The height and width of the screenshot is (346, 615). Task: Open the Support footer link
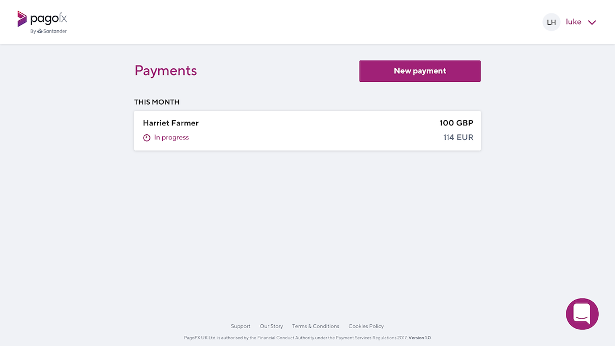(x=240, y=326)
